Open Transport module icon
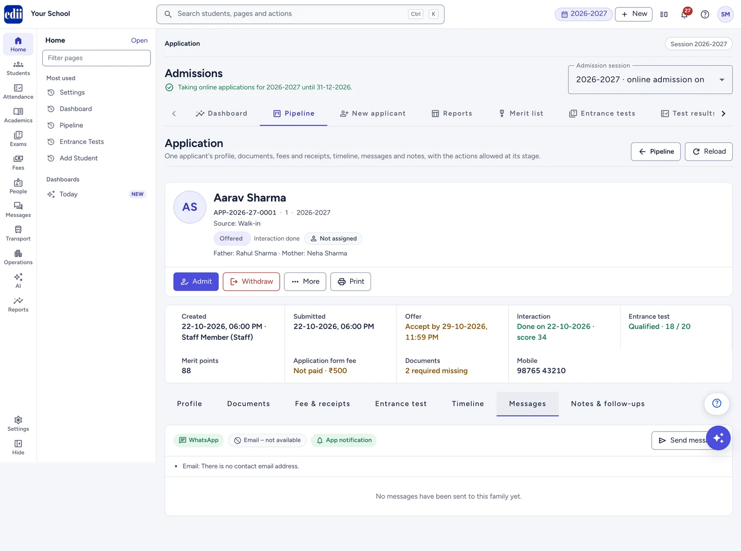741x551 pixels. 18,233
